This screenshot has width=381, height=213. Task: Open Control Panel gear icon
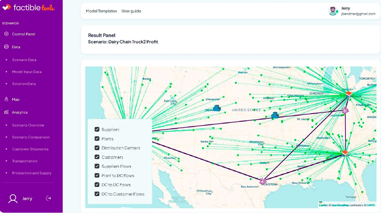(6, 34)
